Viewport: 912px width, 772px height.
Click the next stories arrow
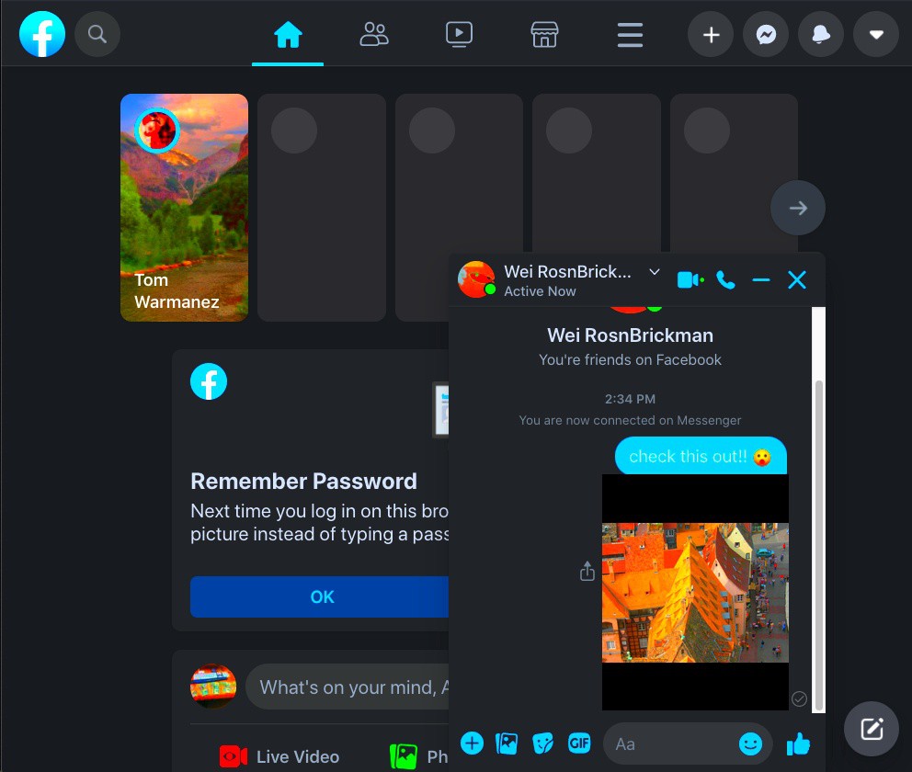pos(798,208)
